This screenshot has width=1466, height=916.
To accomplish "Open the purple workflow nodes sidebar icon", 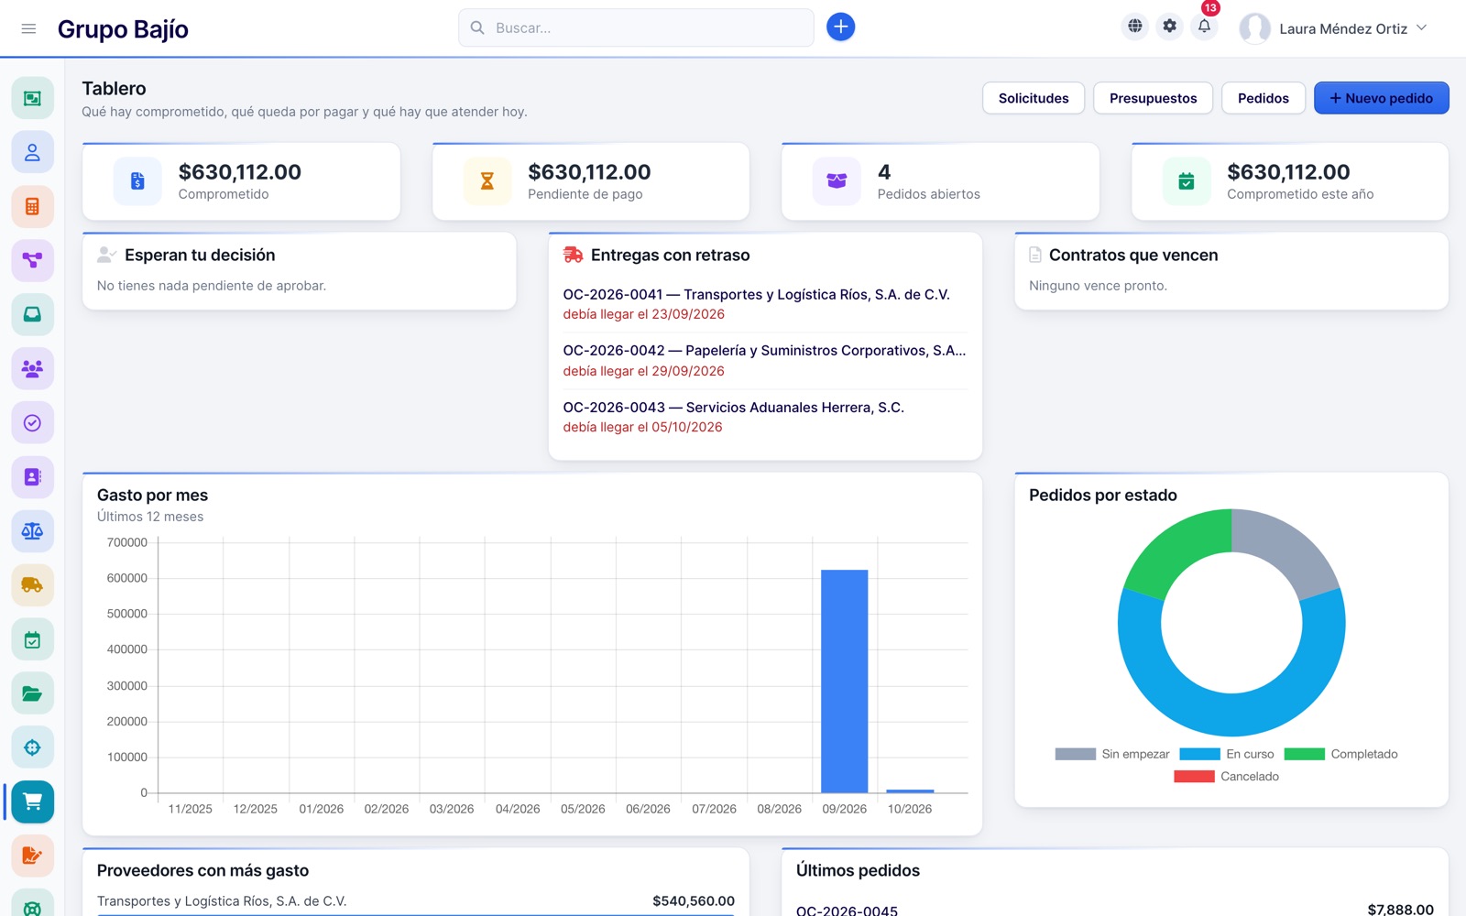I will [x=32, y=260].
